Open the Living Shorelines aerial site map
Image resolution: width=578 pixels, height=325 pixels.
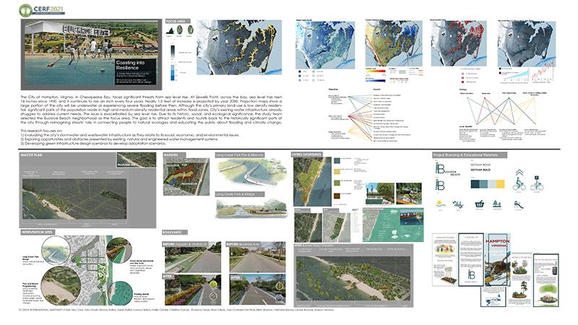(x=312, y=182)
